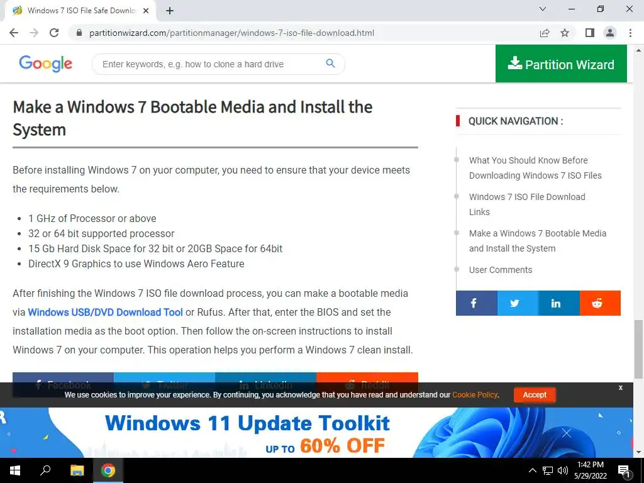Viewport: 644px width, 483px height.
Task: Open the Cookie Policy link
Action: pos(475,395)
